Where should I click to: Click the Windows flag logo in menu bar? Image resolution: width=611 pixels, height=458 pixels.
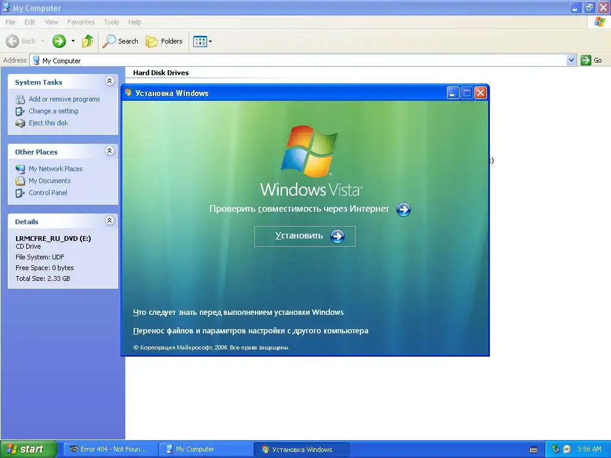tap(600, 22)
